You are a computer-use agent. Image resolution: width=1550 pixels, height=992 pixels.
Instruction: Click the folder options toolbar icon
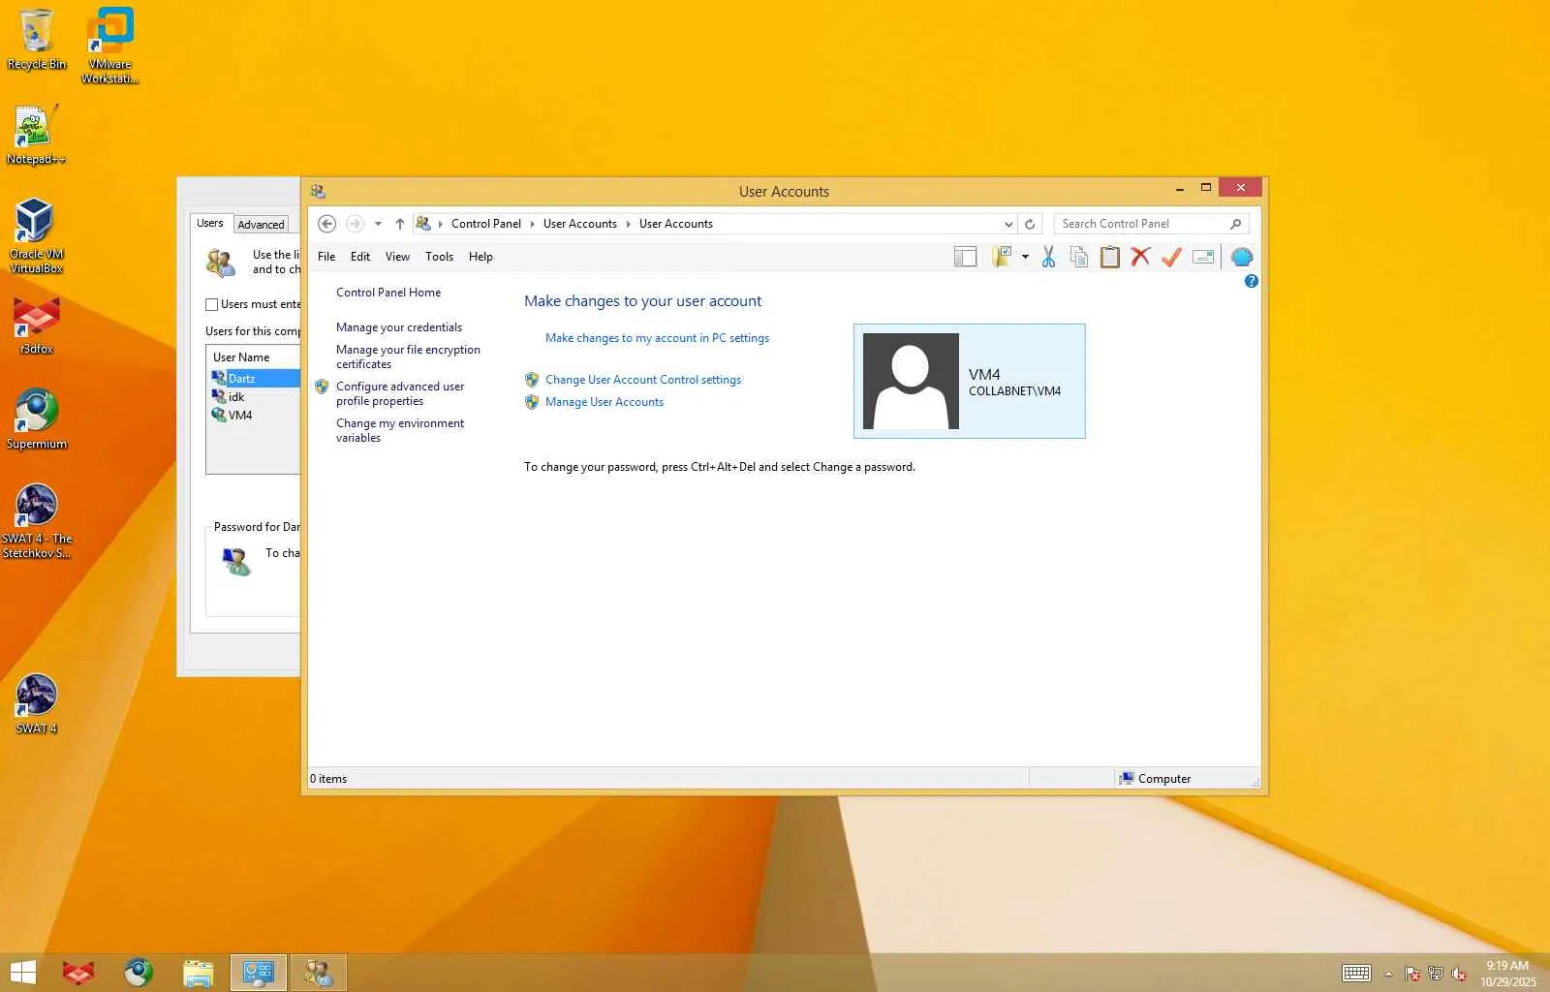click(x=1002, y=257)
